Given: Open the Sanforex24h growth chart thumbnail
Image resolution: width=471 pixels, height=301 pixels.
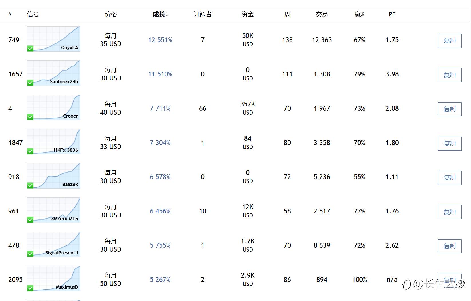Looking at the screenshot, I should (54, 73).
